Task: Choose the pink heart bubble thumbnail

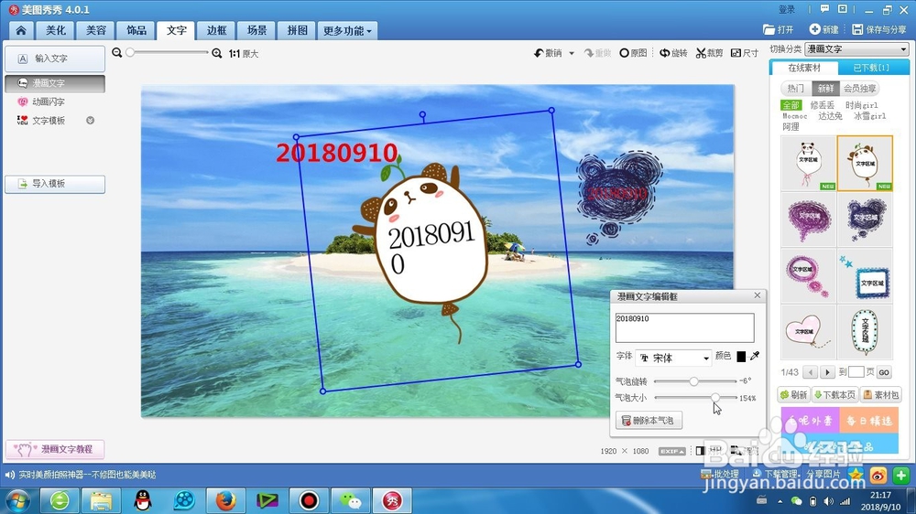Action: click(x=809, y=331)
